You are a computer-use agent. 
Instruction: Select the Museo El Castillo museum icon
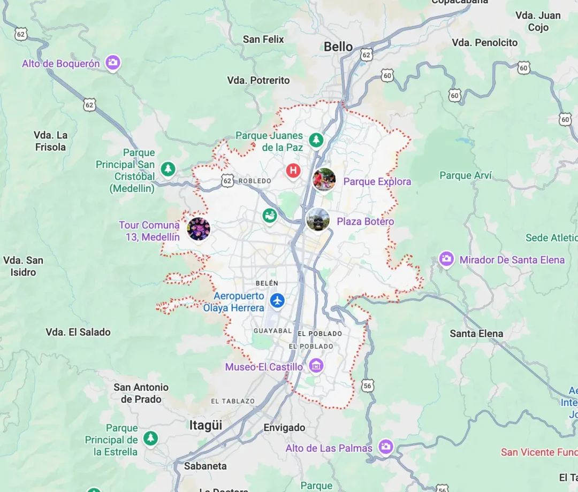pos(316,366)
